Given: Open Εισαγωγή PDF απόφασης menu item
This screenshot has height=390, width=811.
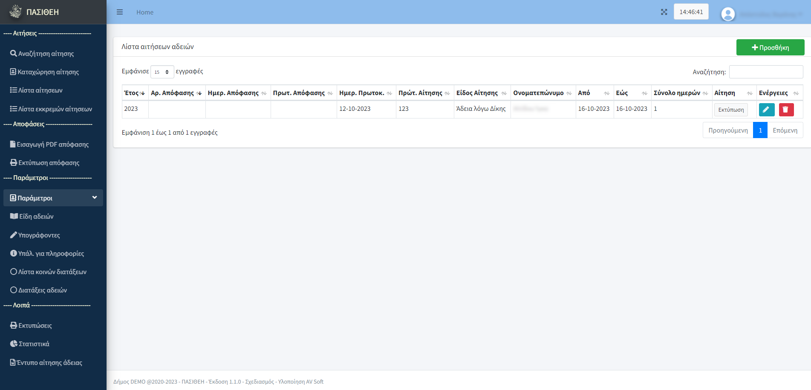Looking at the screenshot, I should (x=53, y=144).
